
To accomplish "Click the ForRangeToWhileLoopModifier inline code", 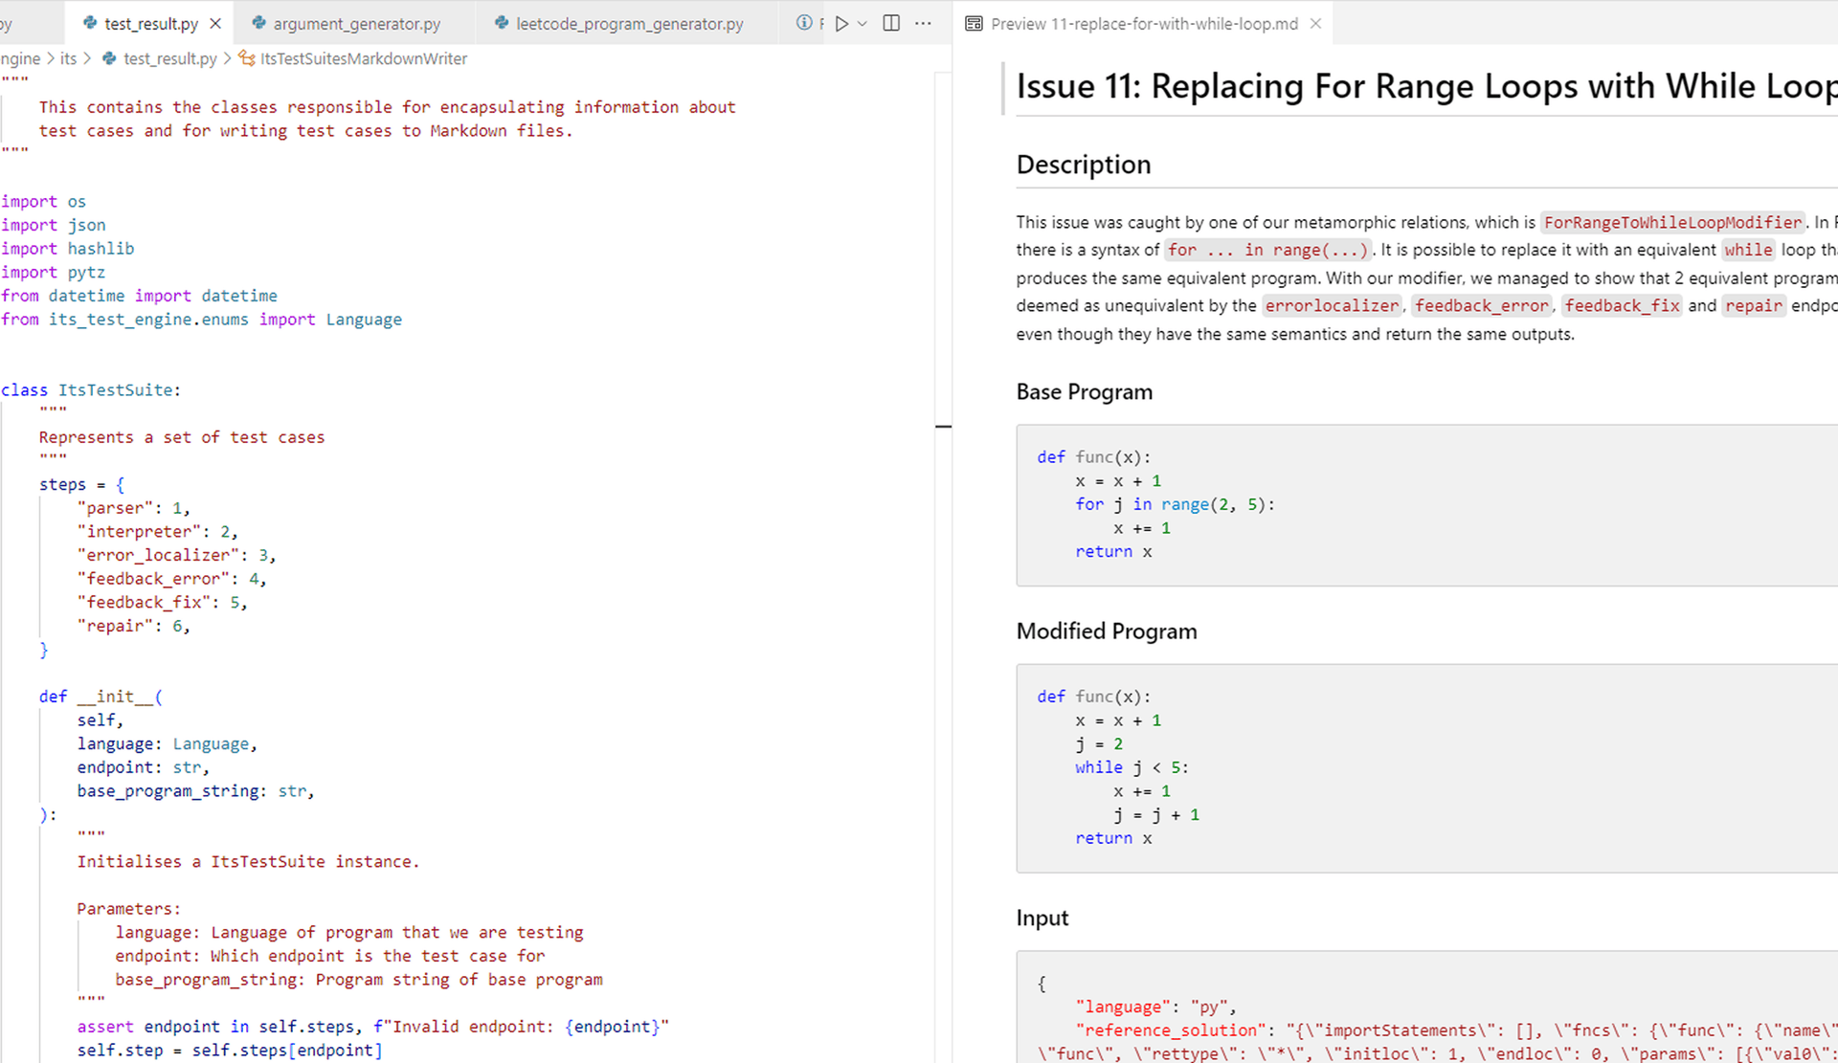I will click(x=1672, y=222).
